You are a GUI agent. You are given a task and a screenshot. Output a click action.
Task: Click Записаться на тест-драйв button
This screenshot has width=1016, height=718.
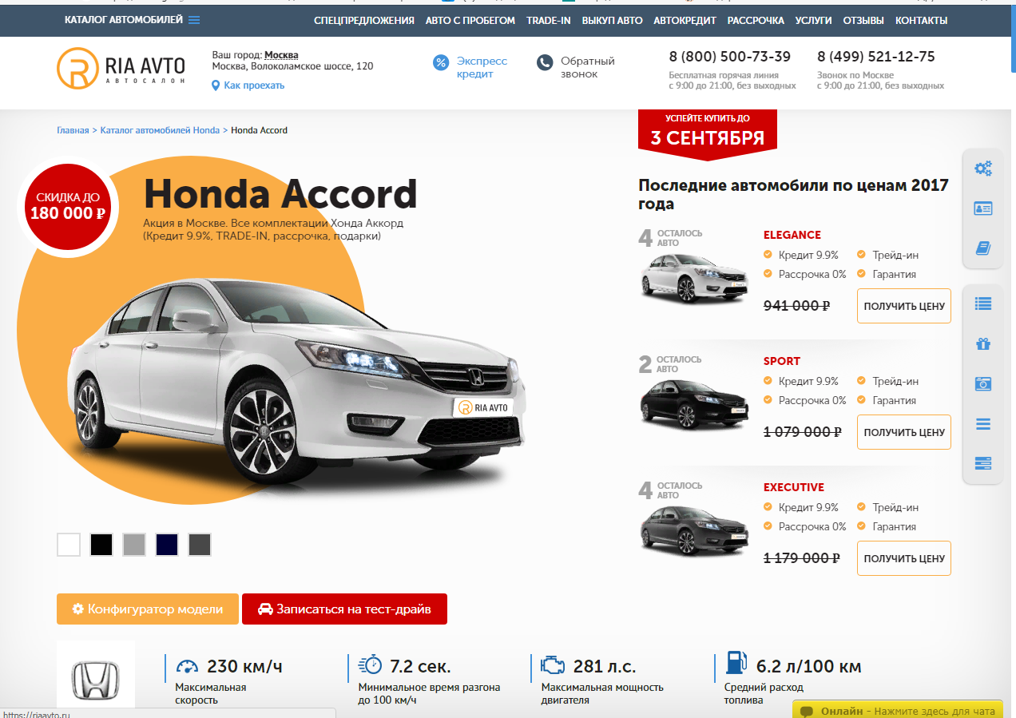(344, 609)
